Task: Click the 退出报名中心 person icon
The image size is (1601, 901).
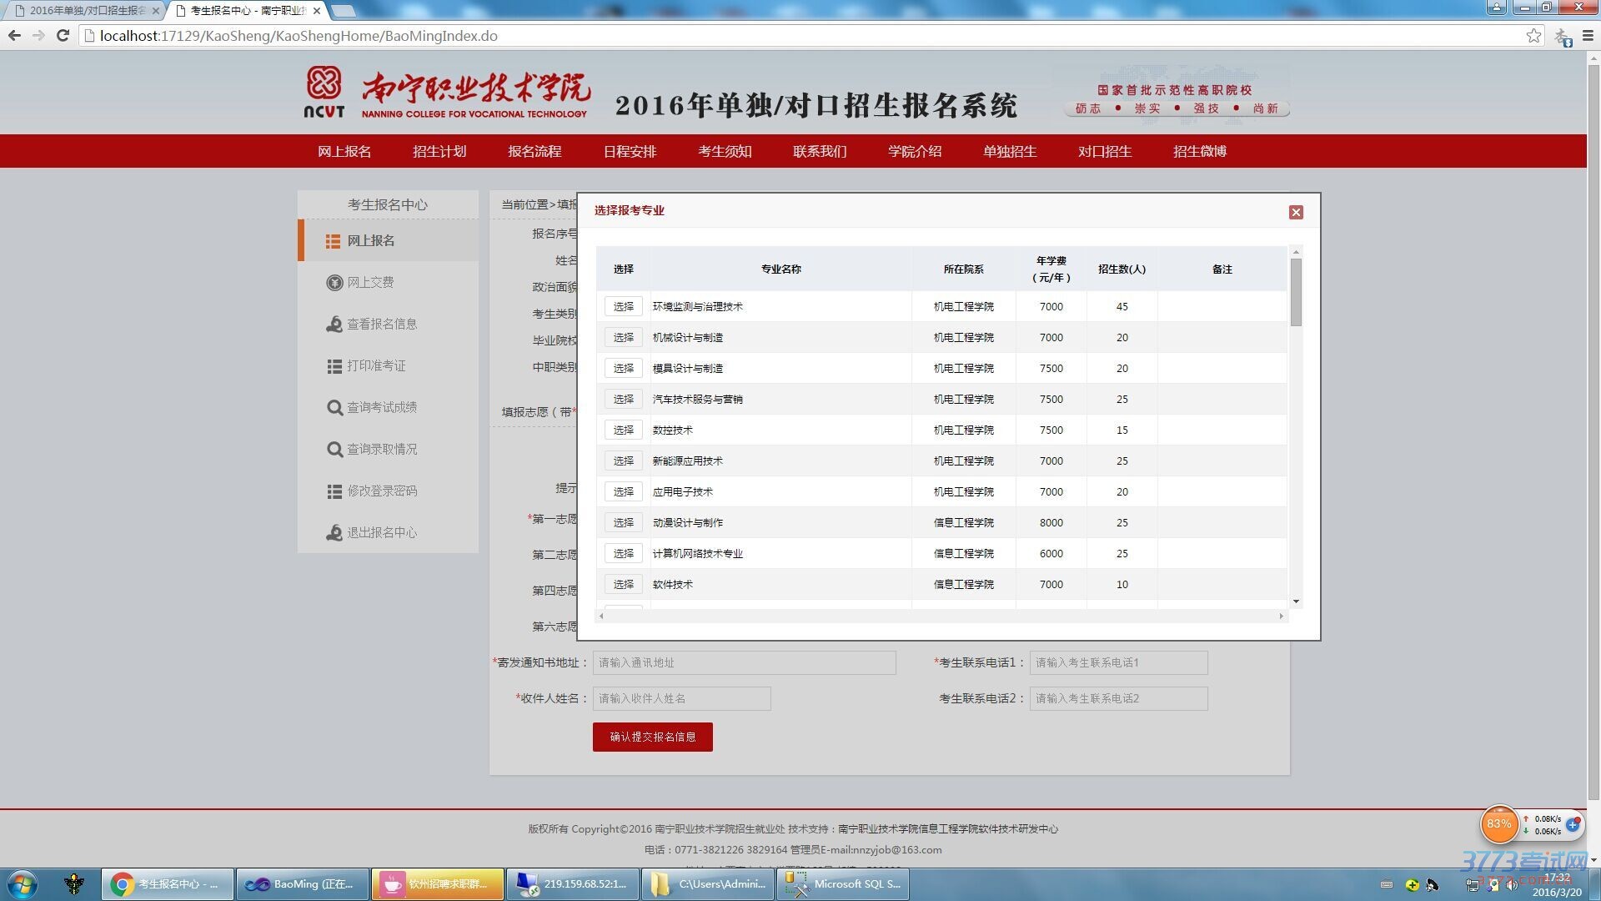Action: point(334,533)
